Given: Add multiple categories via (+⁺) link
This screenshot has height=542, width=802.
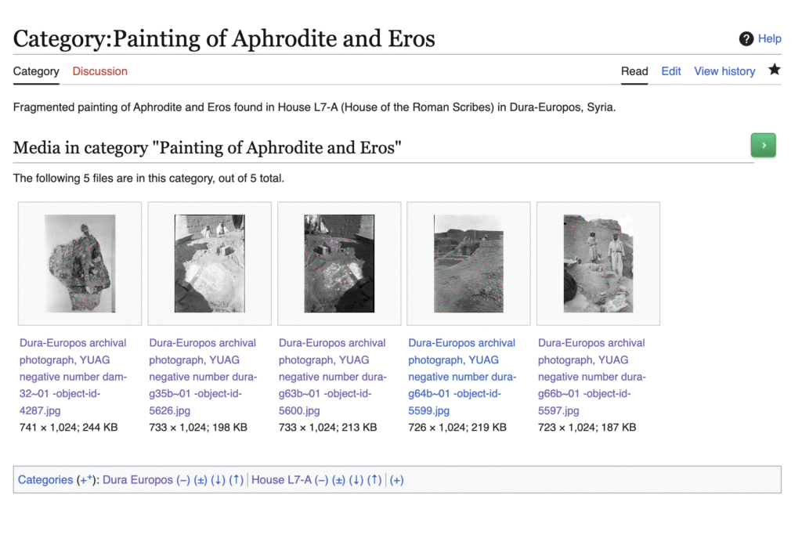Looking at the screenshot, I should 85,480.
